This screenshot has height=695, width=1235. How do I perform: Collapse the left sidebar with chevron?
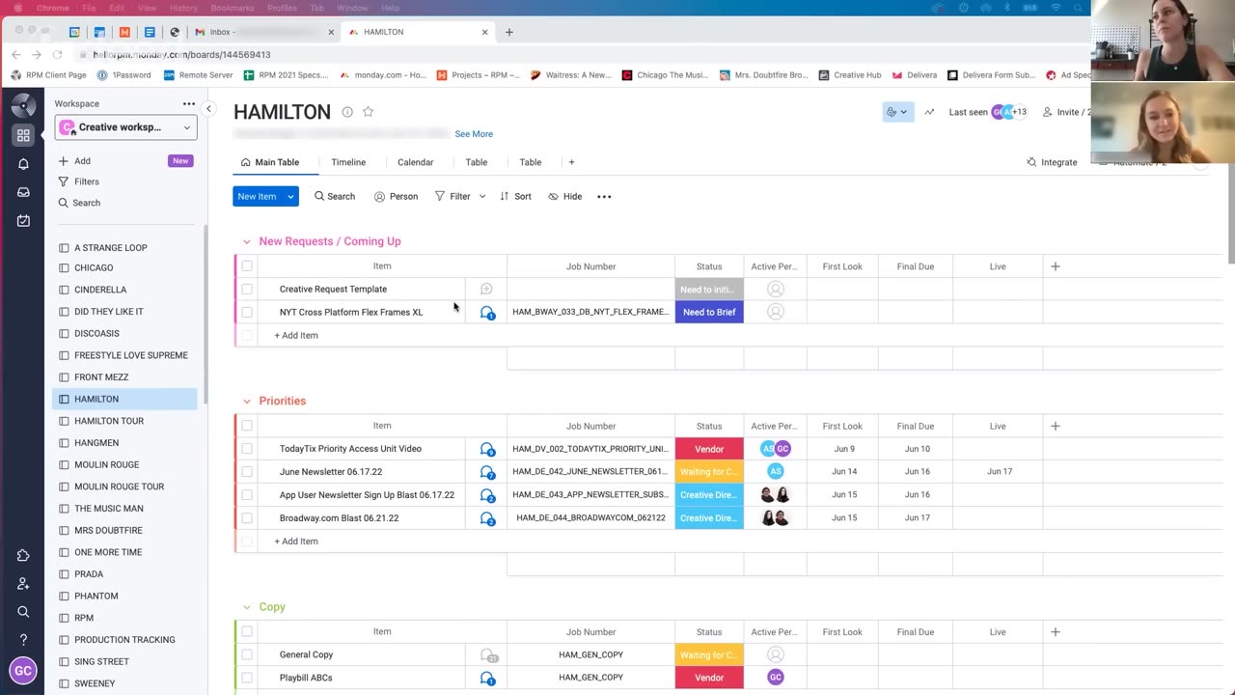point(208,108)
